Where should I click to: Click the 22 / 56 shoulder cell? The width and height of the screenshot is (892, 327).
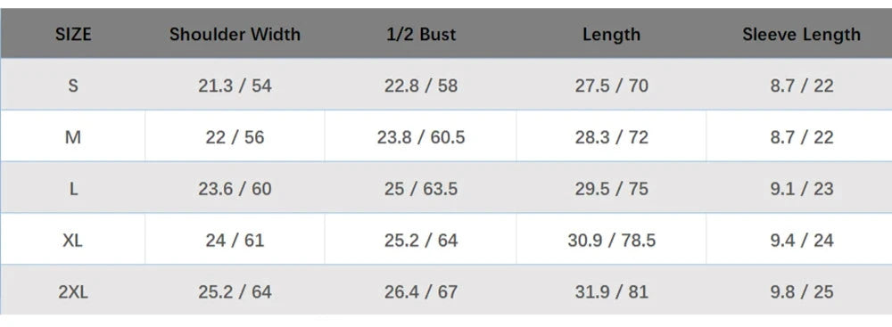click(x=235, y=137)
